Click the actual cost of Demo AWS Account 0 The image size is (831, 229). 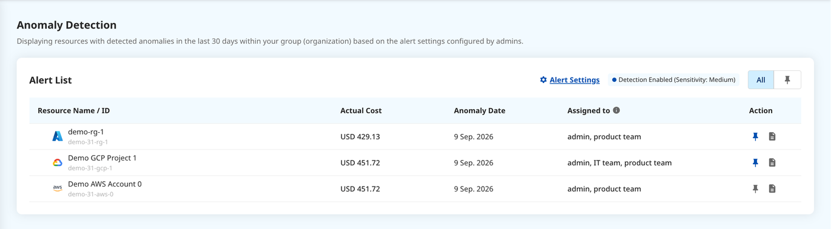[360, 188]
